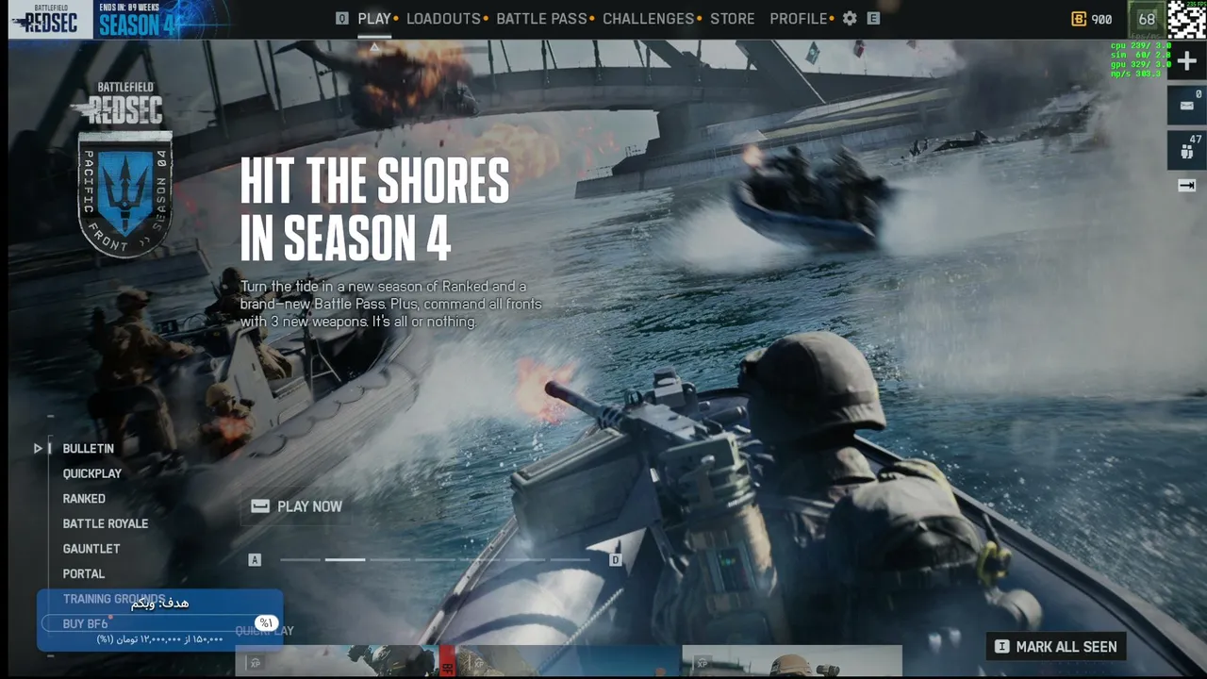
Task: Open the Profile tab
Action: click(x=798, y=19)
